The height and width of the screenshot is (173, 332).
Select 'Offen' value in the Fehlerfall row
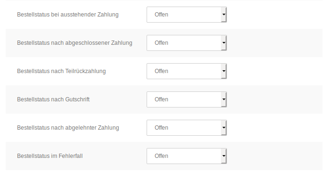(161, 156)
